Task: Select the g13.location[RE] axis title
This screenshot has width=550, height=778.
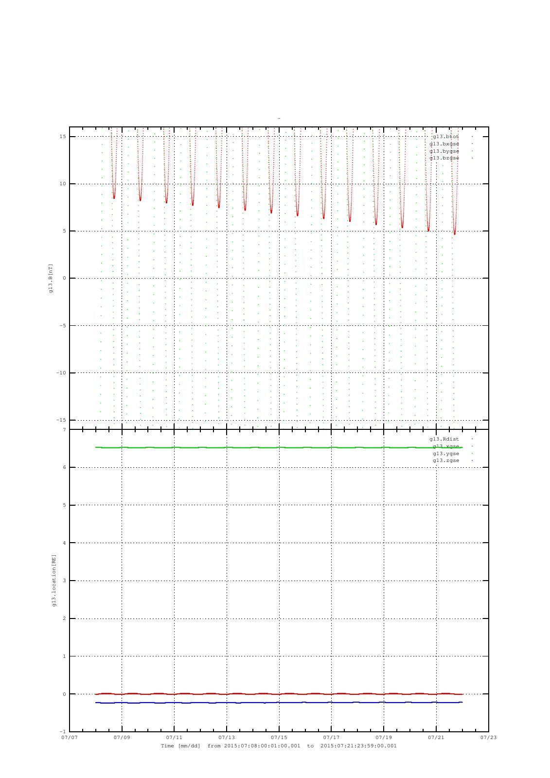Action: (x=54, y=581)
